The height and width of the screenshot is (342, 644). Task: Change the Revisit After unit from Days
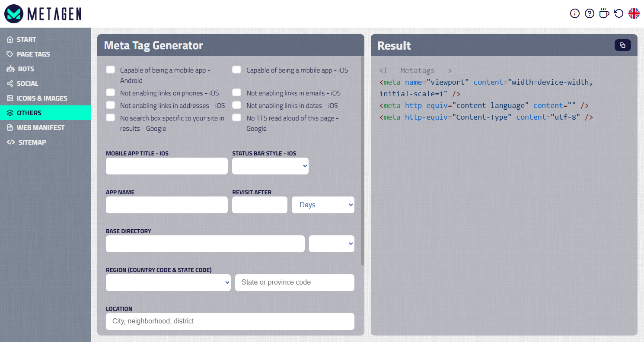pos(323,205)
